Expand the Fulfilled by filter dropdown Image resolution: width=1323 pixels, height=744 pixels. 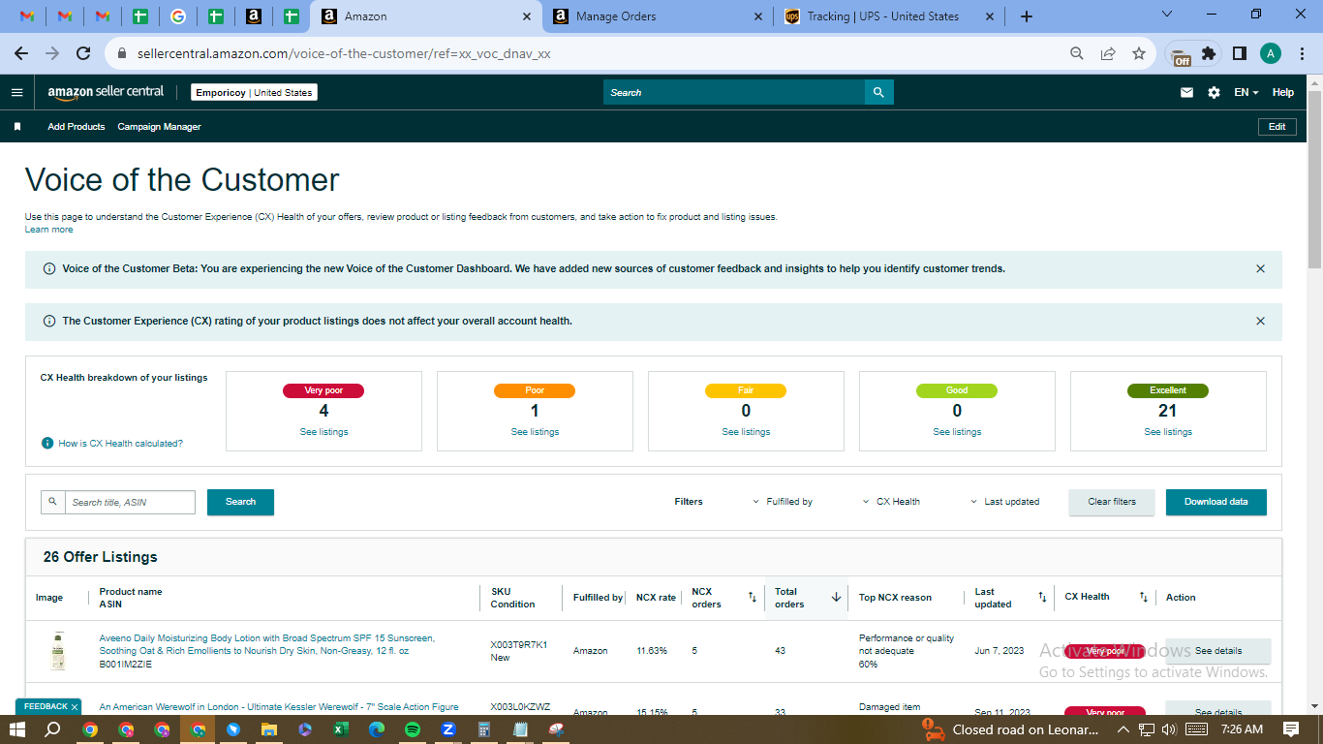(x=783, y=502)
